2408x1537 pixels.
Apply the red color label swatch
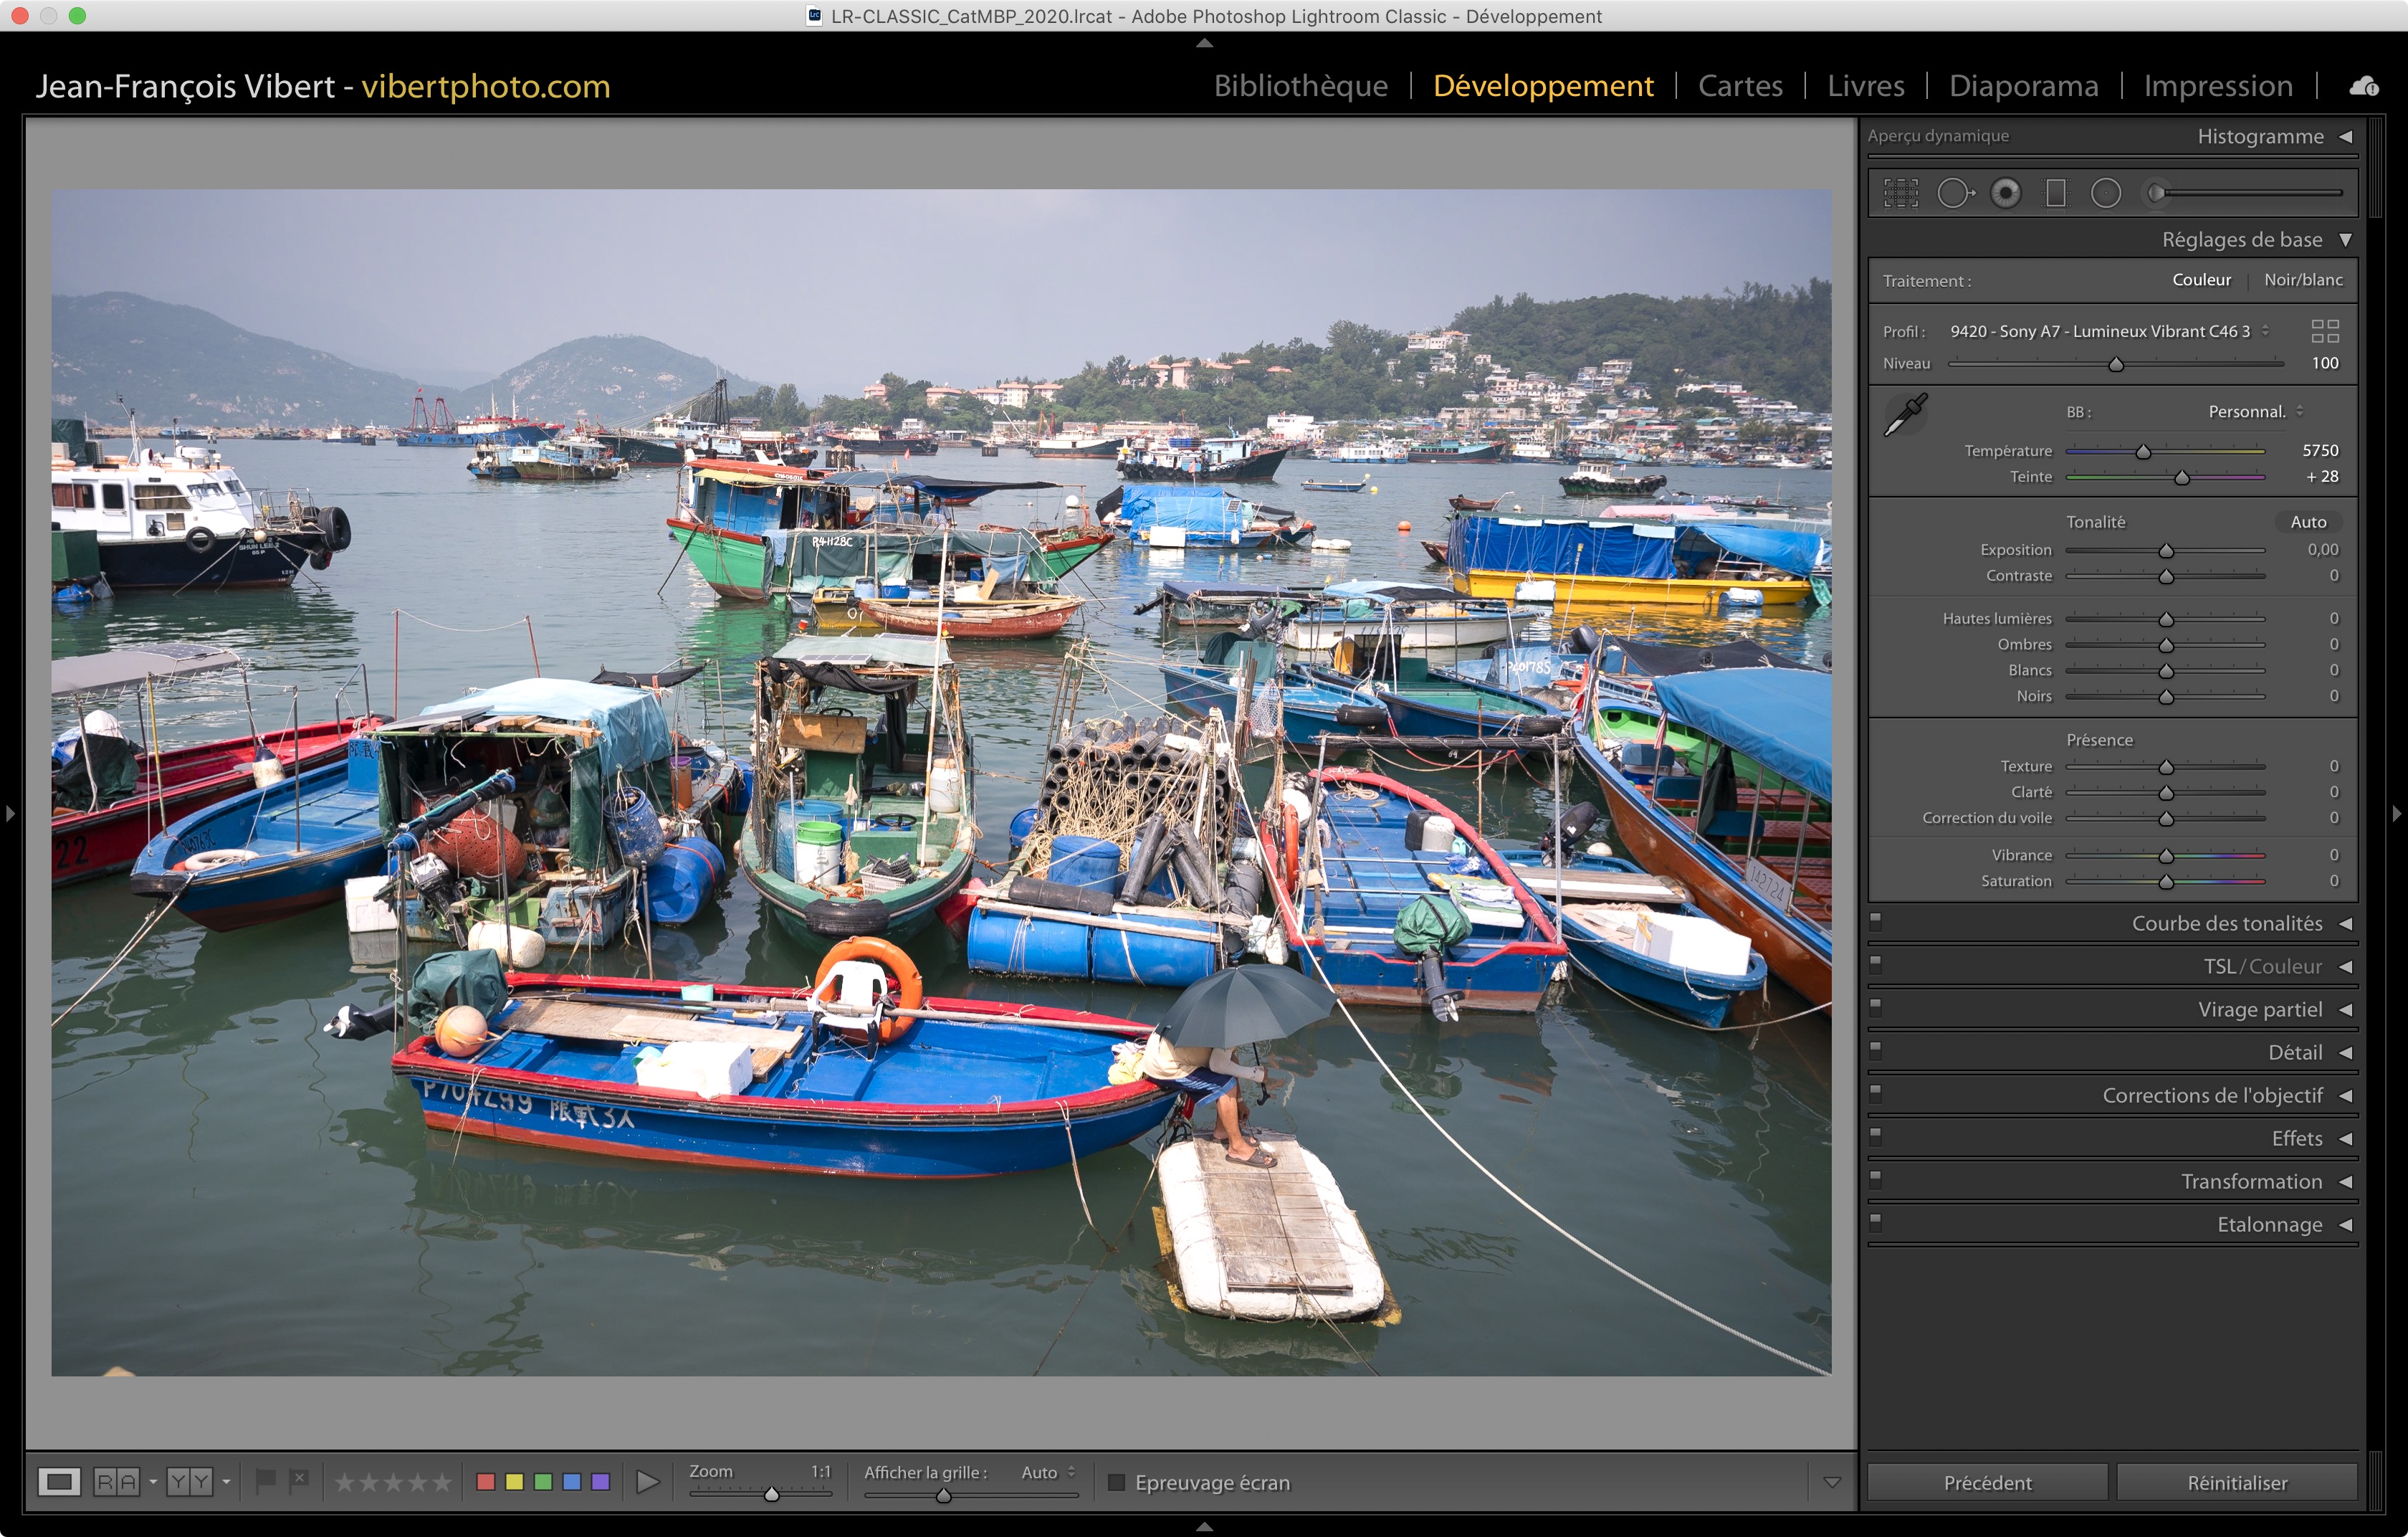click(486, 1482)
